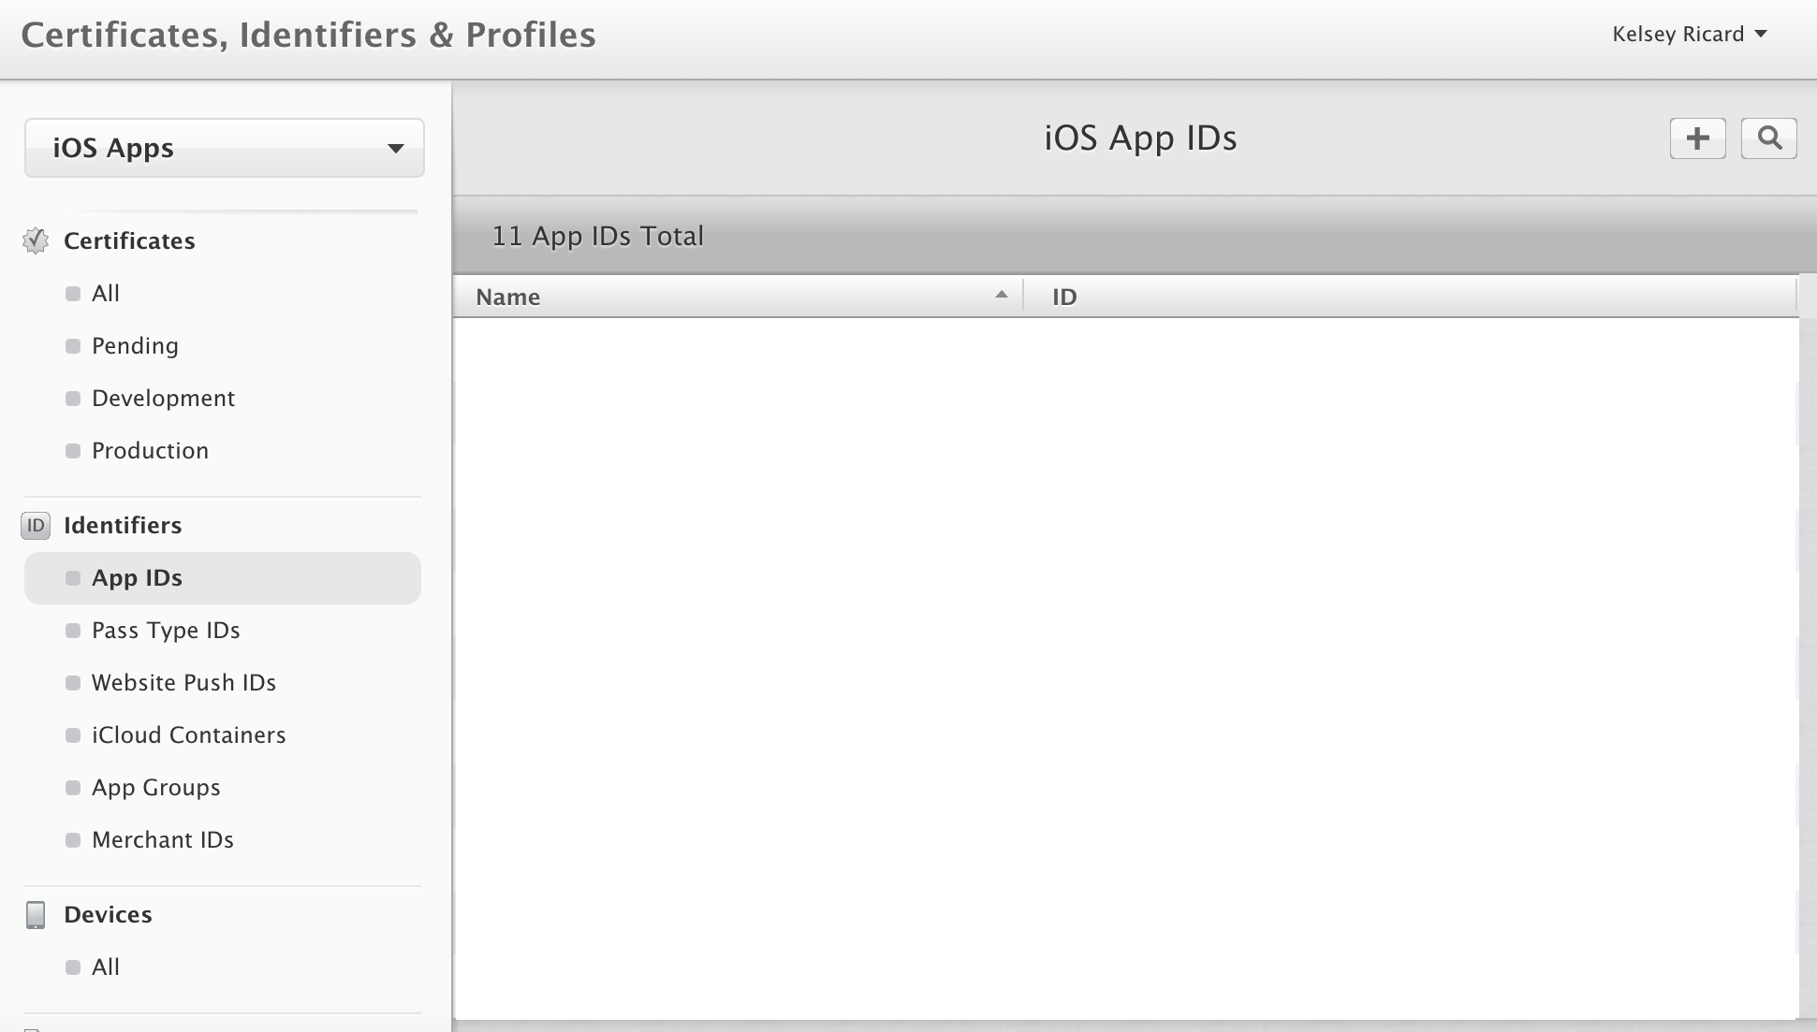Viewport: 1817px width, 1032px height.
Task: Open Merchant IDs
Action: point(162,840)
